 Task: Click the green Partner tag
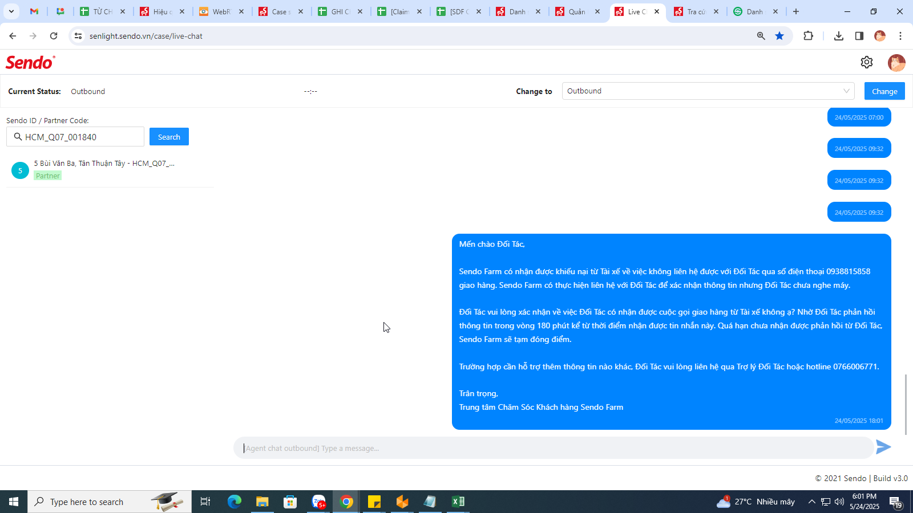click(x=48, y=176)
